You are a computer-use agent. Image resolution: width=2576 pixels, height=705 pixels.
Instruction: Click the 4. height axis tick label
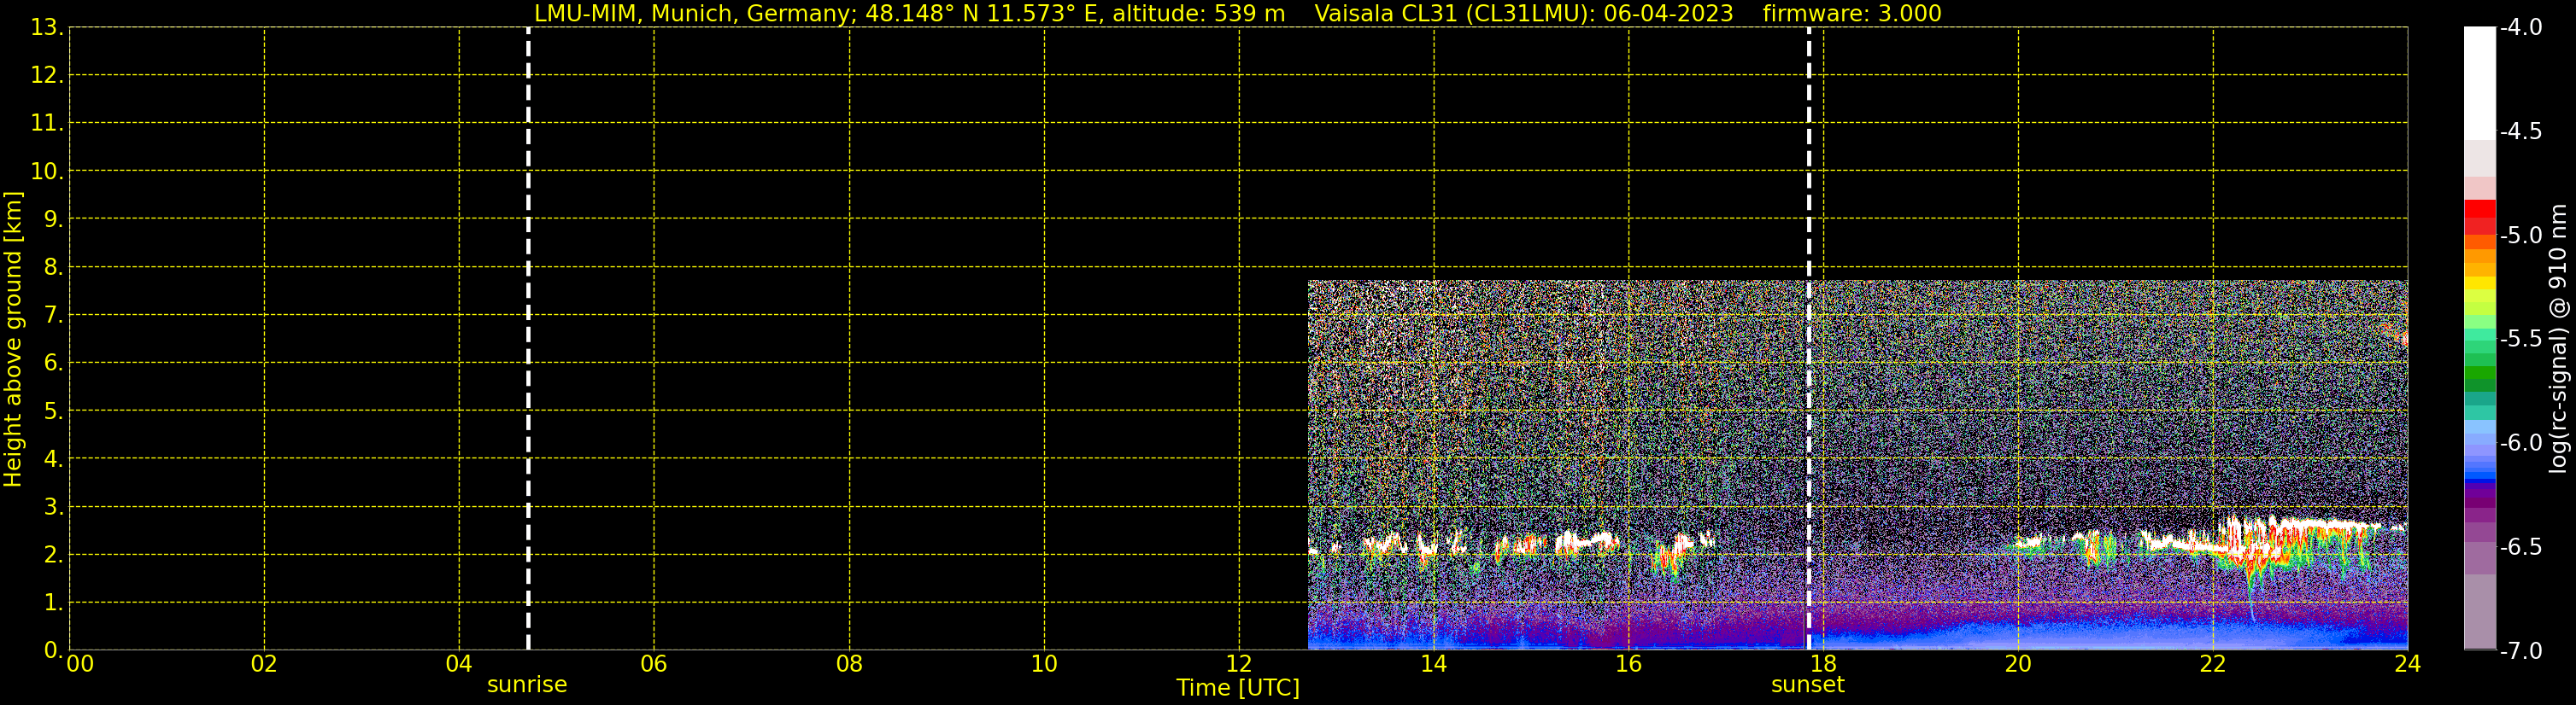pos(53,458)
